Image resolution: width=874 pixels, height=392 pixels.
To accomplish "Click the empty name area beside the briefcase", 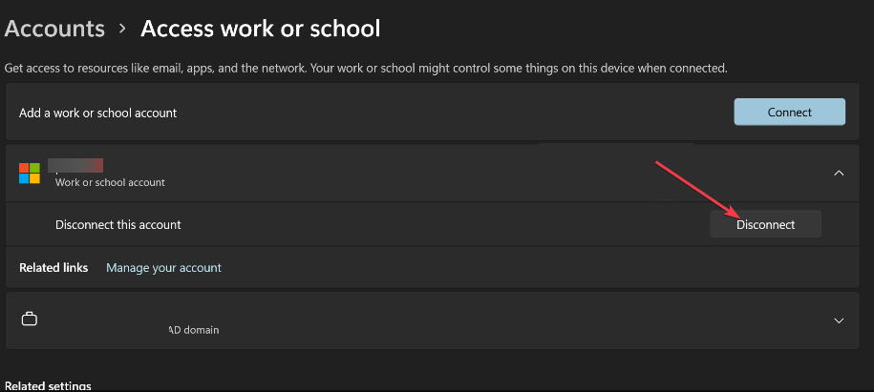I will pos(105,315).
